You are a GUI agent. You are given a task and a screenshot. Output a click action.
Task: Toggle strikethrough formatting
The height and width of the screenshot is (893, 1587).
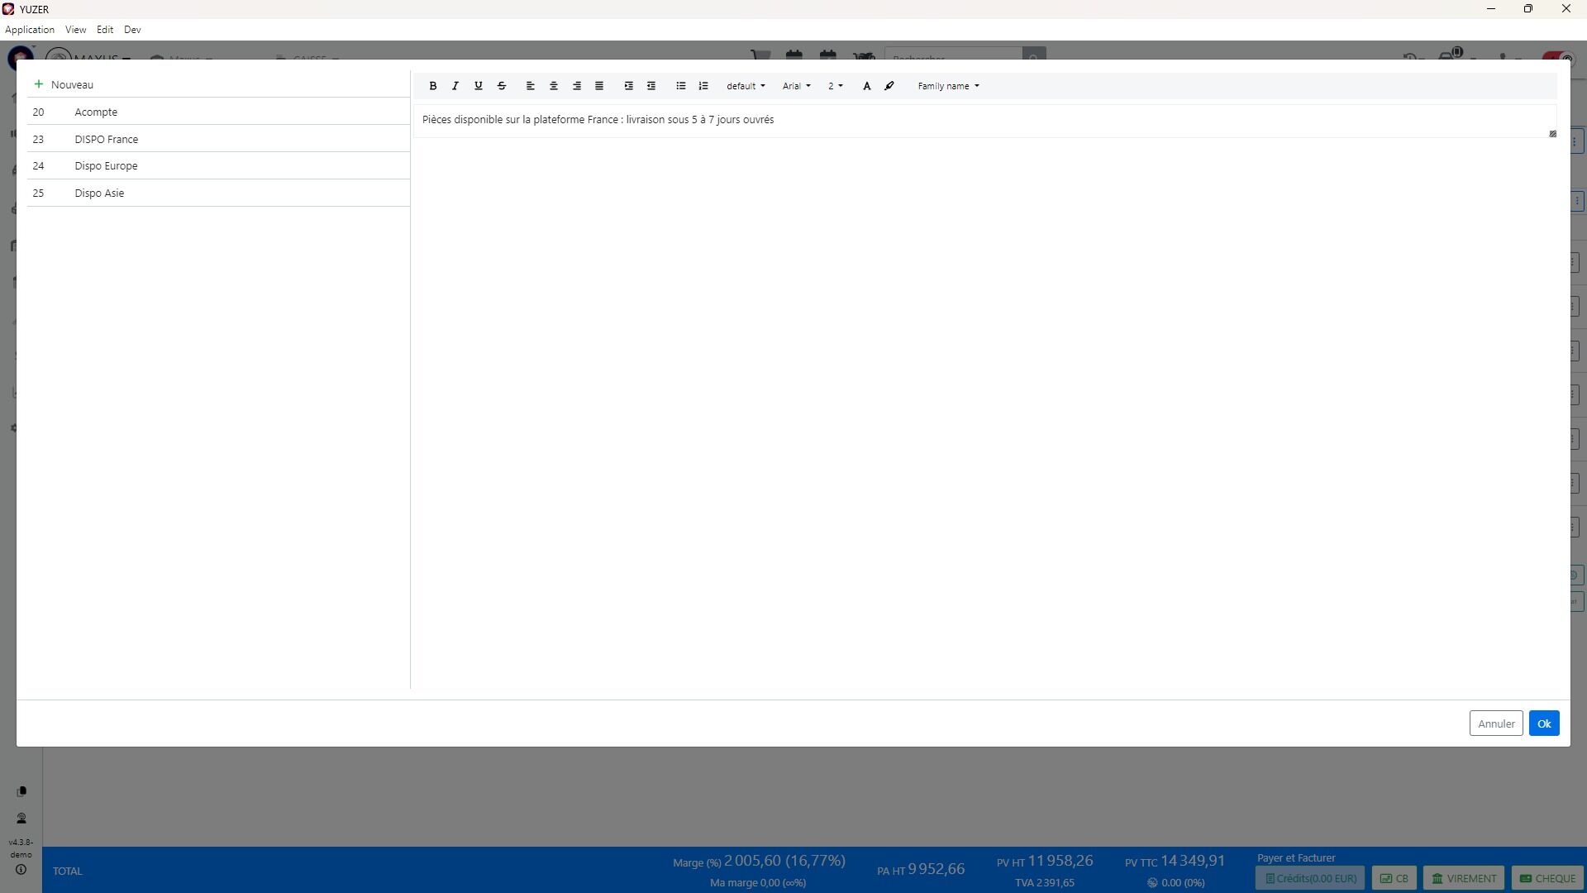point(502,86)
